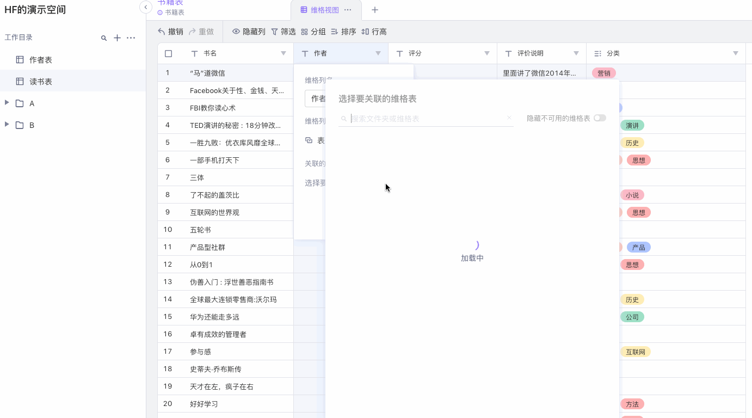Expand folder A in the sidebar
Viewport: 752px width, 418px height.
tap(7, 103)
